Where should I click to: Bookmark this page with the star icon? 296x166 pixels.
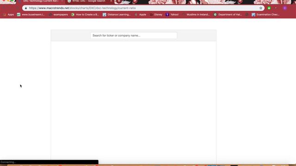click(x=261, y=8)
